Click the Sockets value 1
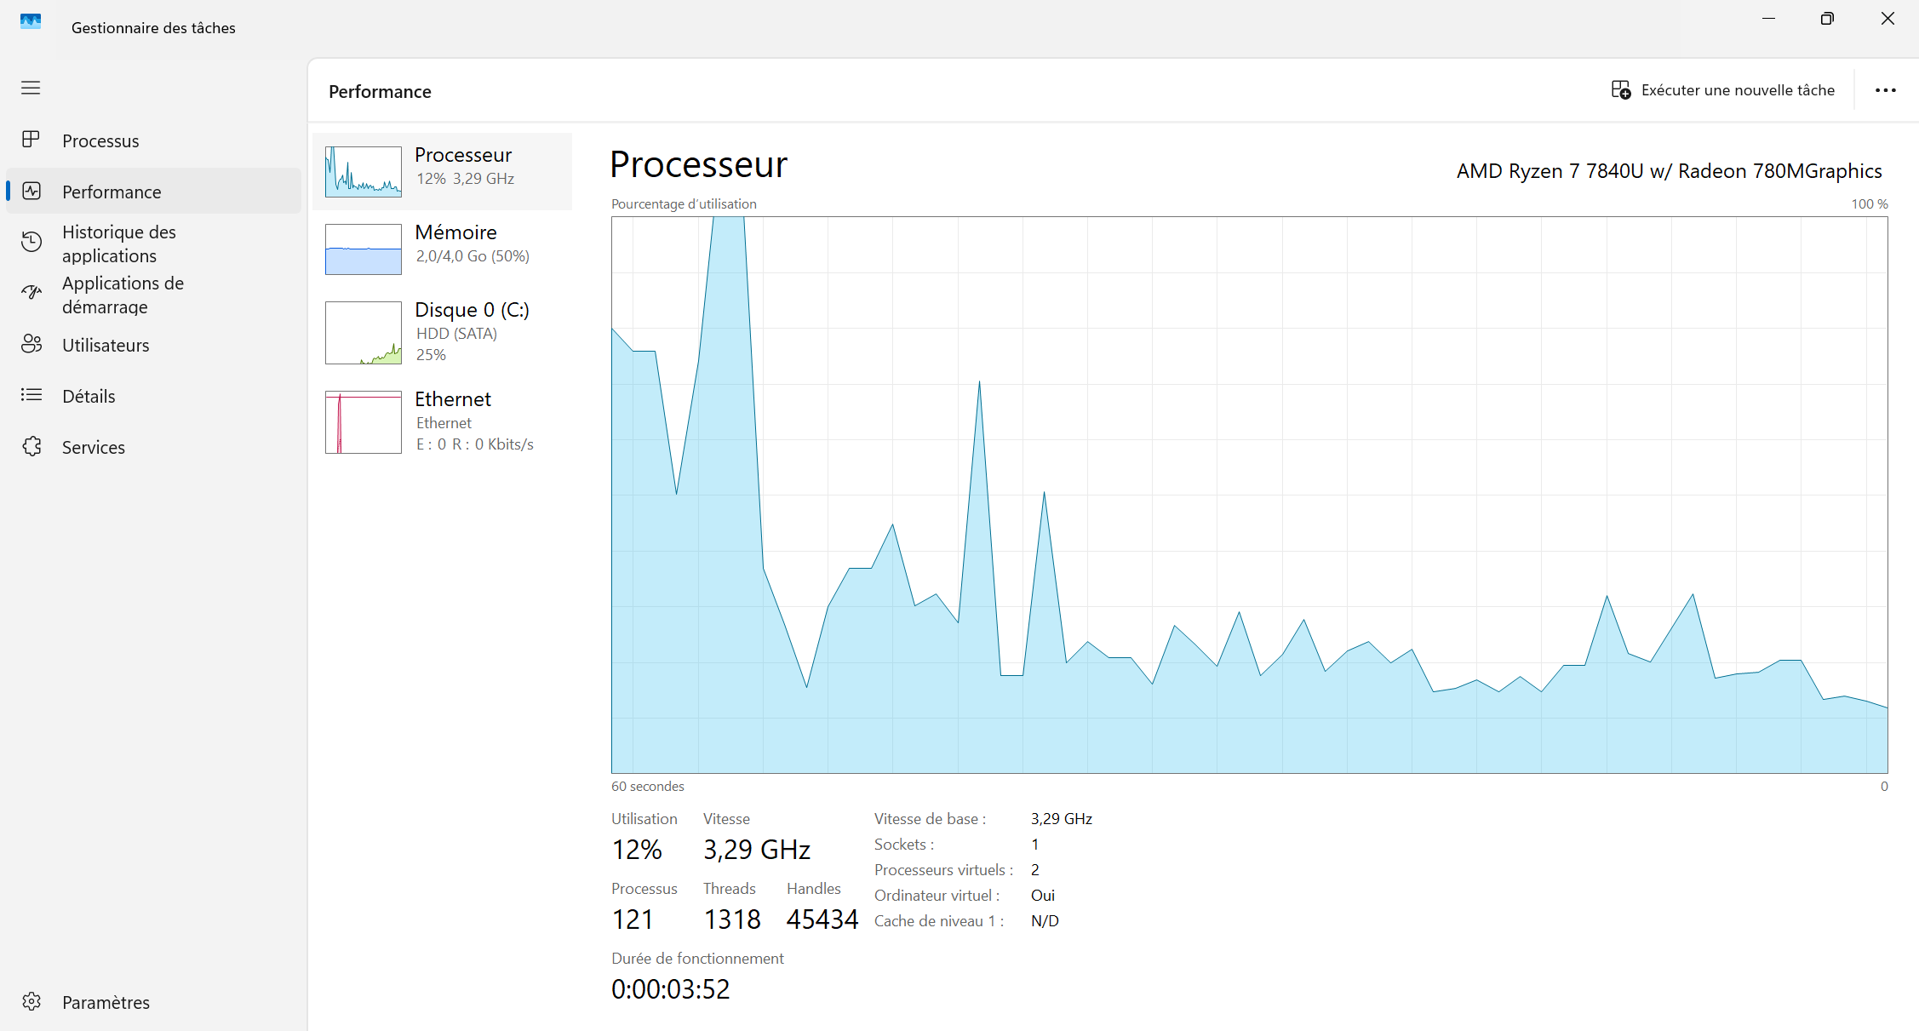Image resolution: width=1919 pixels, height=1031 pixels. [x=1034, y=845]
